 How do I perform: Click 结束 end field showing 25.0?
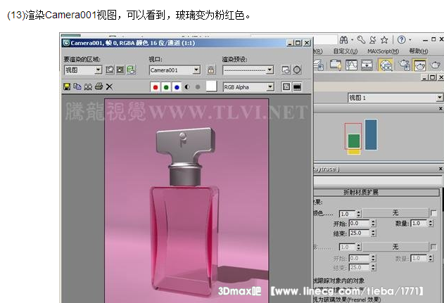point(359,233)
